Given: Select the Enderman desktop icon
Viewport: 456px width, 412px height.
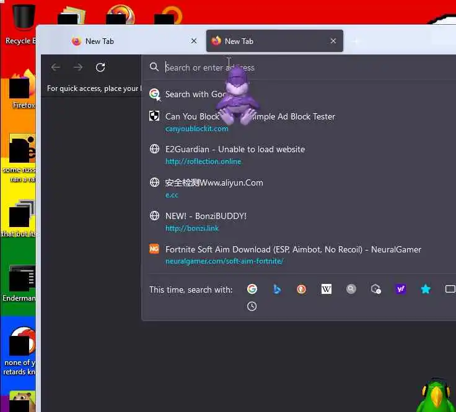Looking at the screenshot, I should coord(20,284).
